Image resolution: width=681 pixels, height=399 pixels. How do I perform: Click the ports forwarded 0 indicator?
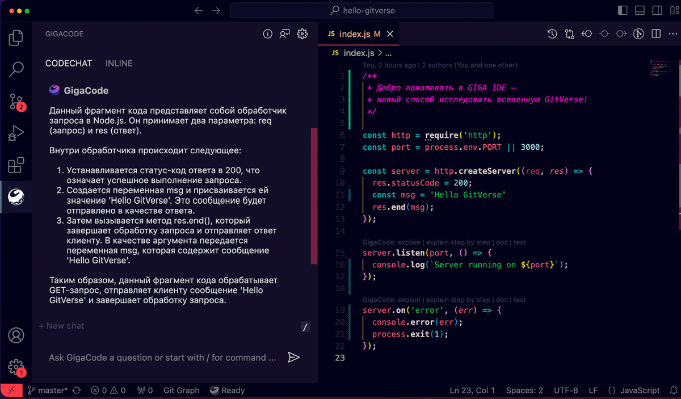click(x=144, y=390)
